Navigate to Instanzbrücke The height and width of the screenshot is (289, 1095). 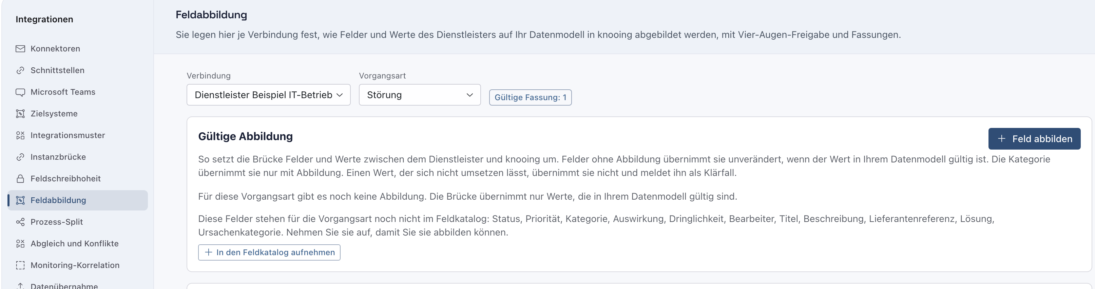[x=77, y=157]
